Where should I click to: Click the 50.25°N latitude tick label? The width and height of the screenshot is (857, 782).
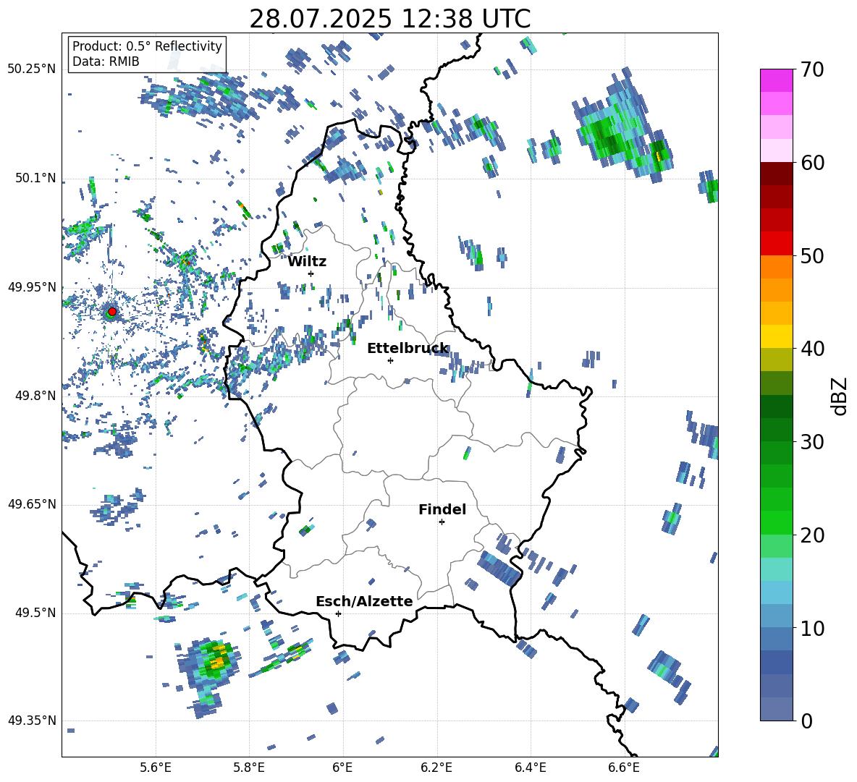(x=32, y=69)
